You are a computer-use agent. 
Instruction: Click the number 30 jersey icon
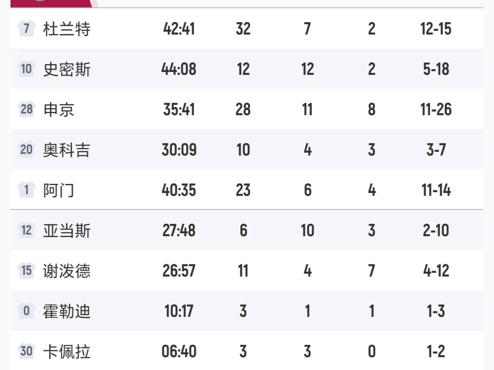point(26,351)
